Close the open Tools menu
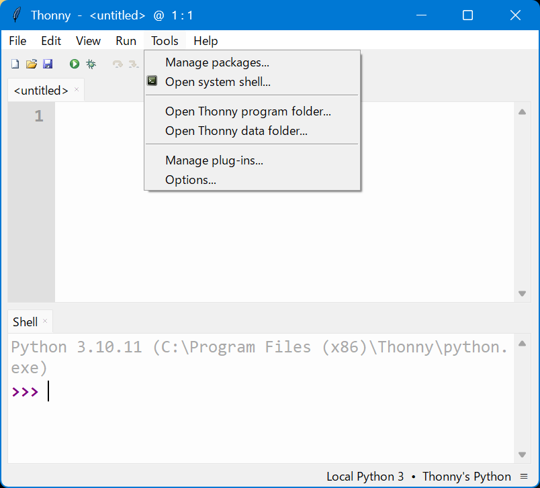The height and width of the screenshot is (488, 540). click(165, 41)
